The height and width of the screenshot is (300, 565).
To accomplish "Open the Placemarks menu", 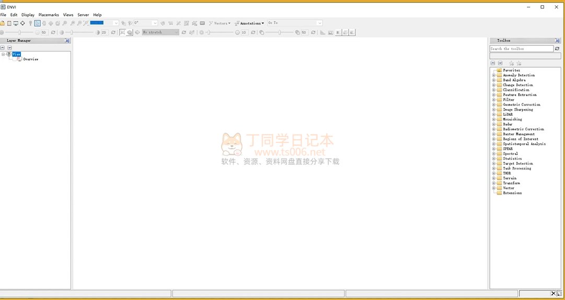I will pyautogui.click(x=49, y=15).
